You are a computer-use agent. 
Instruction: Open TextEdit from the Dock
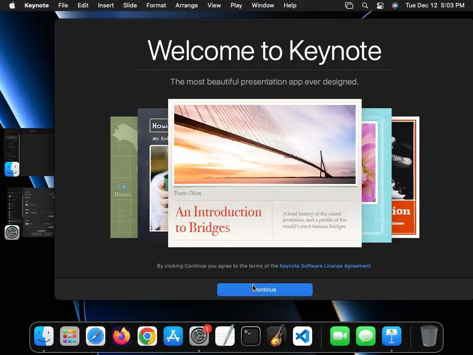[225, 336]
